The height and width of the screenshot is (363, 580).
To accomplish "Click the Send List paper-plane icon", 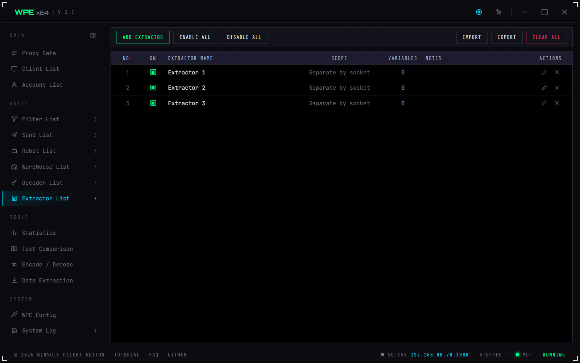I will click(14, 135).
